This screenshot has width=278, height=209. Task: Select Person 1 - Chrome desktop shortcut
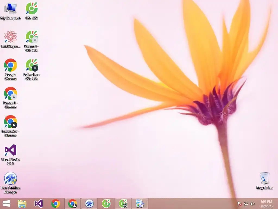click(11, 98)
